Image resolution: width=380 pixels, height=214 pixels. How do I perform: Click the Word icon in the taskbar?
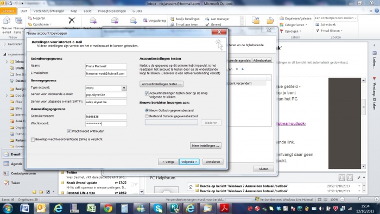pos(25,208)
